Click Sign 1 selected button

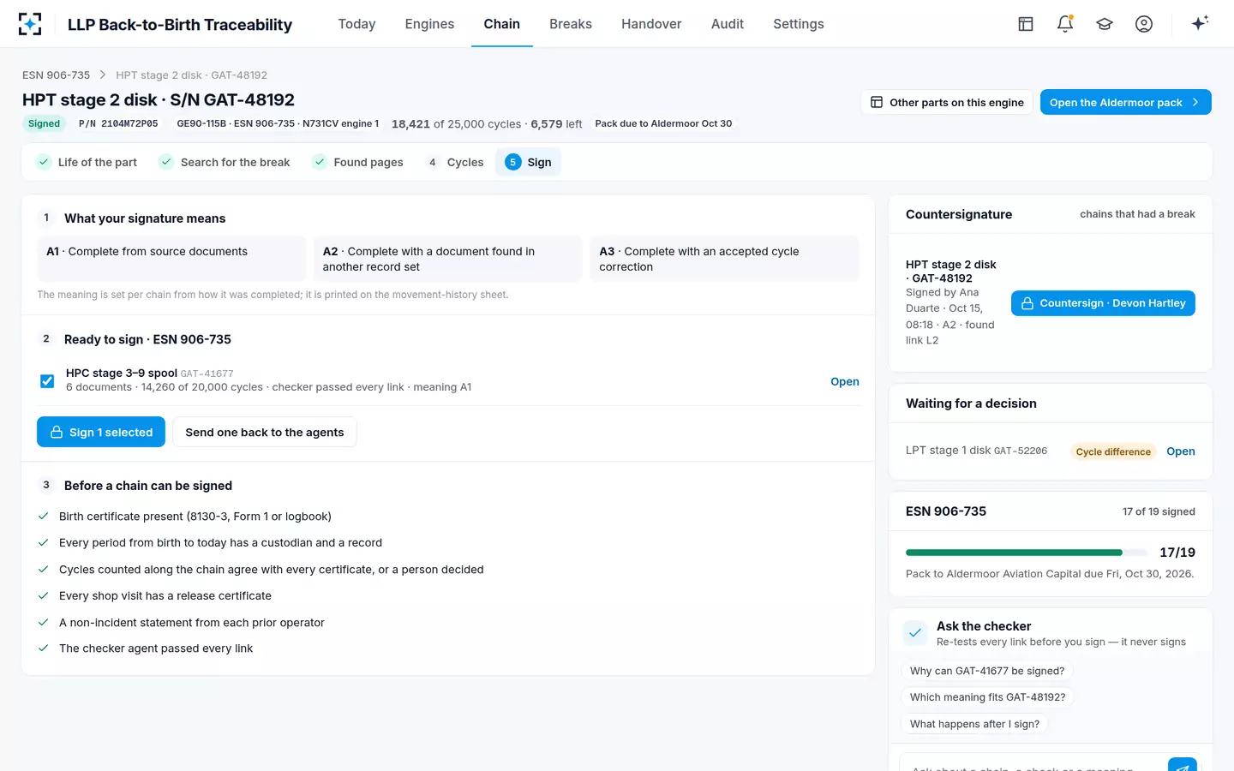pos(101,433)
